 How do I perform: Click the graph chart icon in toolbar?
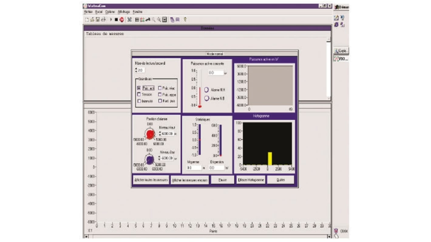pos(142,20)
